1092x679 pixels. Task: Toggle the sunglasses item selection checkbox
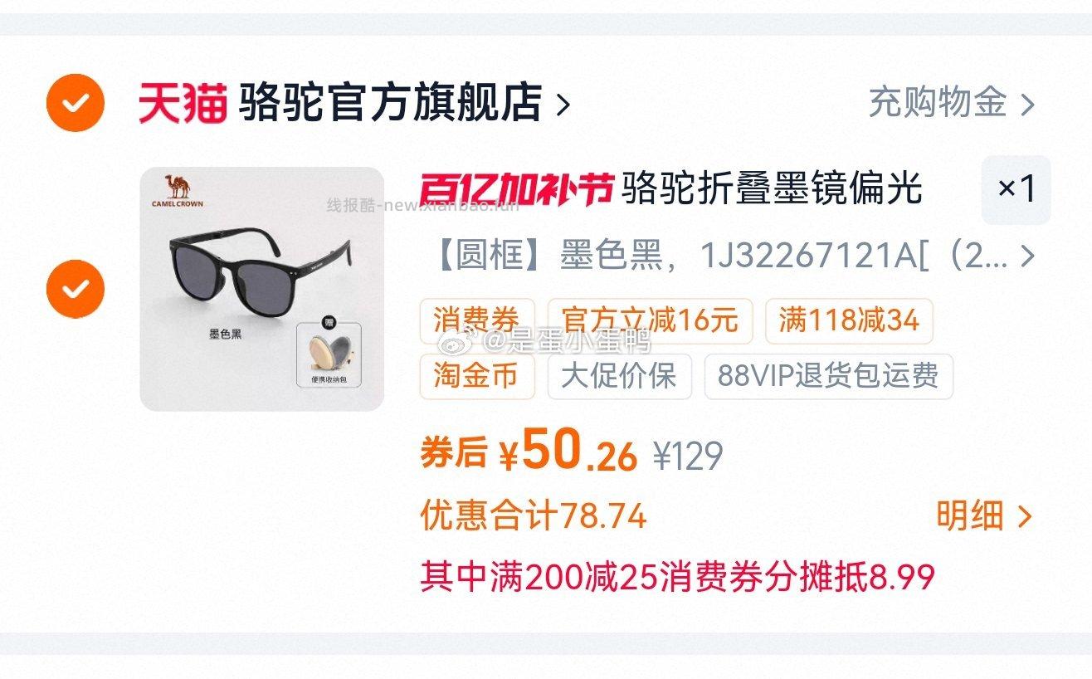[x=76, y=289]
